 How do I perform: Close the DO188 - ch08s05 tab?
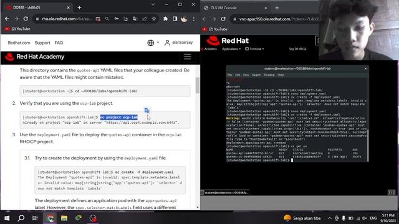[68, 7]
